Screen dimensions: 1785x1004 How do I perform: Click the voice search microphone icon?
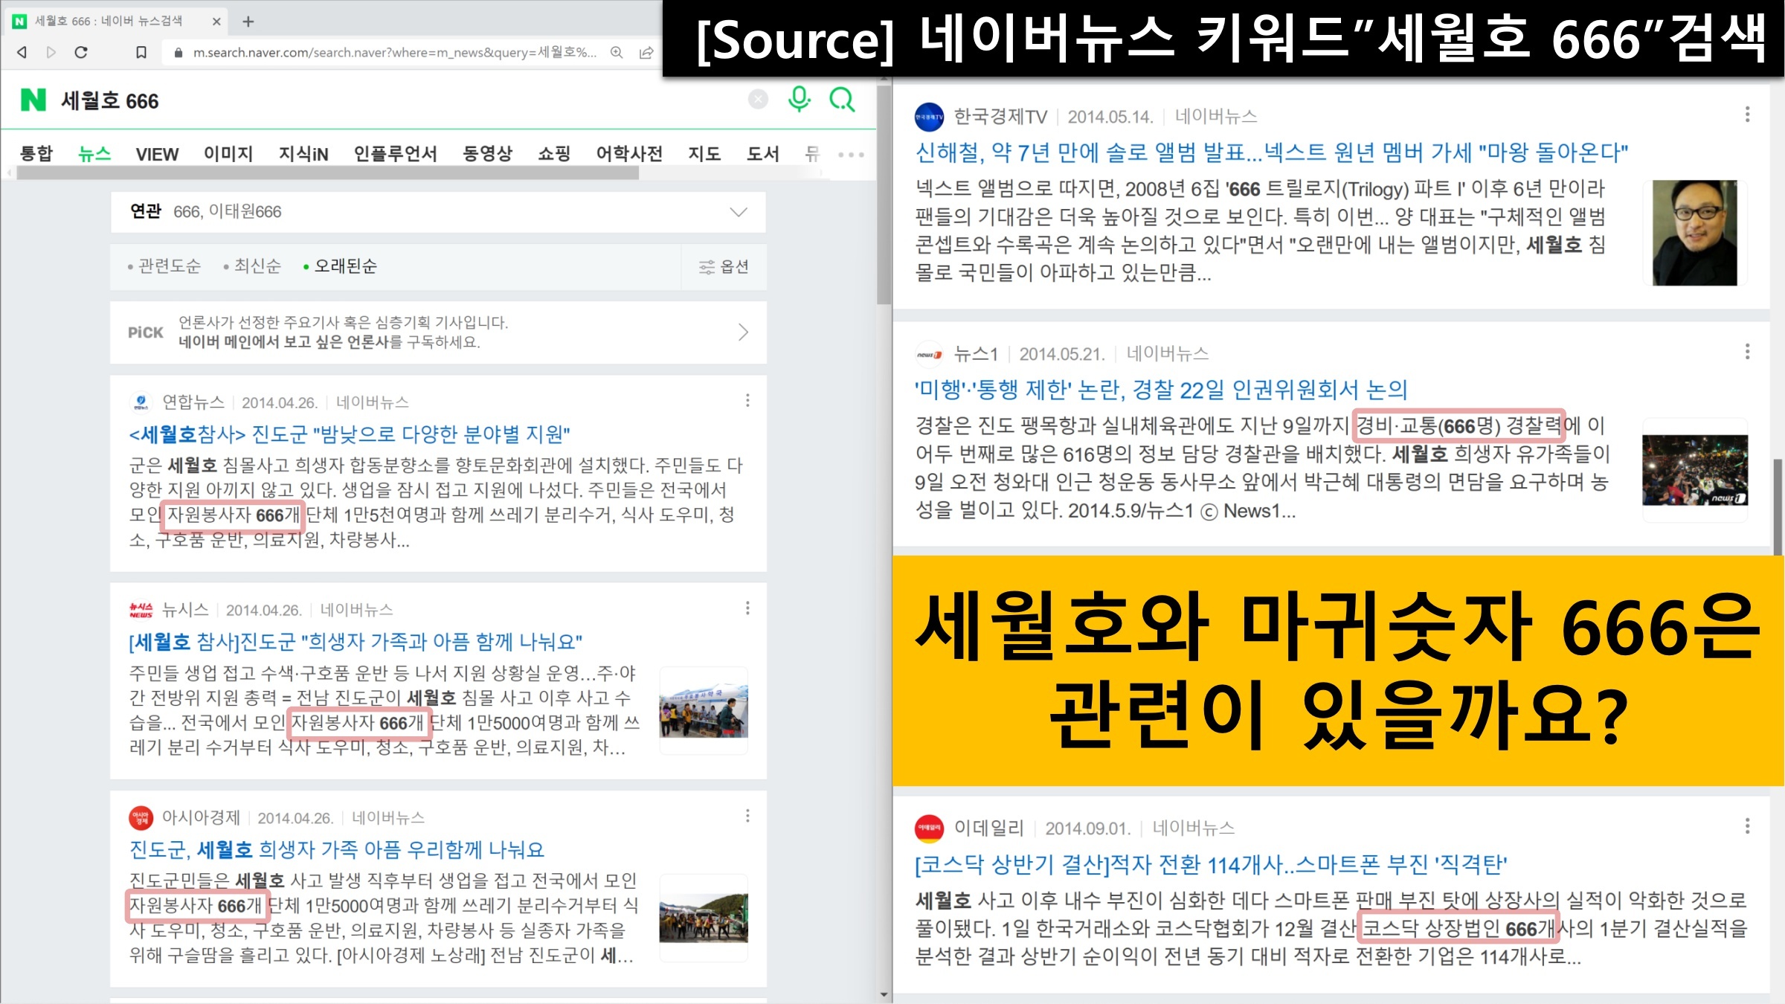tap(799, 99)
